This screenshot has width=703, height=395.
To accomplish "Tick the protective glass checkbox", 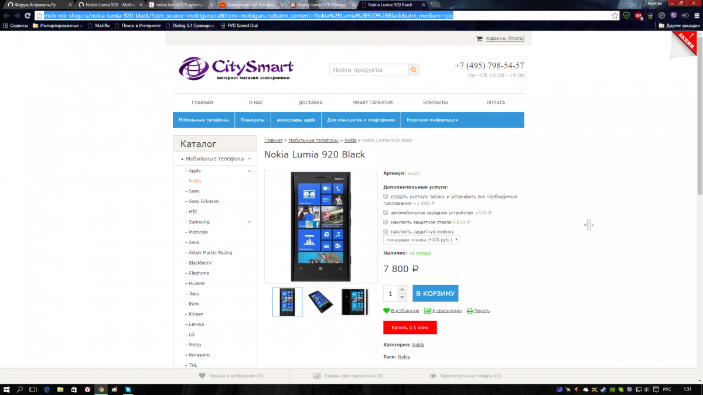I will (385, 222).
